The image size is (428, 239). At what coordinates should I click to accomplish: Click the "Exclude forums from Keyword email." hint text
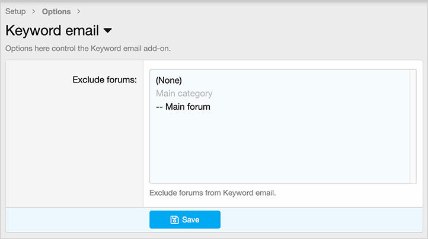pos(213,193)
